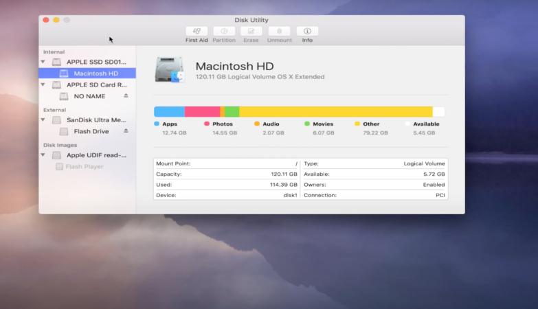The height and width of the screenshot is (309, 538).
Task: Click the Connection value "PCI"
Action: [440, 196]
